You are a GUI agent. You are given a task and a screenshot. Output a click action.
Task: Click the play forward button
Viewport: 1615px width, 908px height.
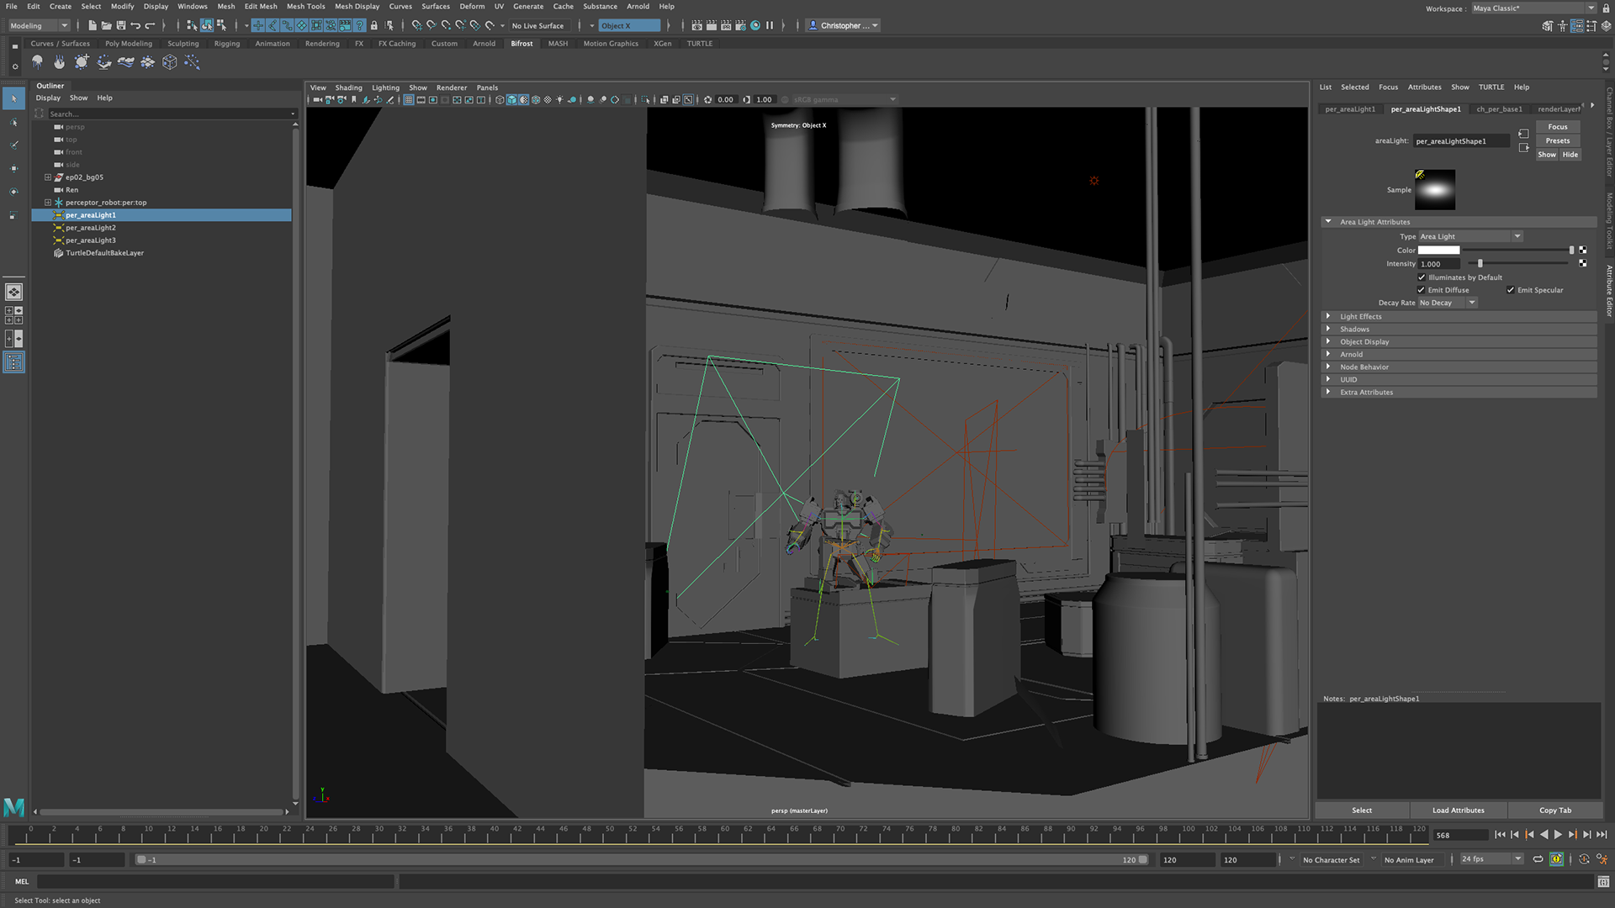(x=1558, y=835)
